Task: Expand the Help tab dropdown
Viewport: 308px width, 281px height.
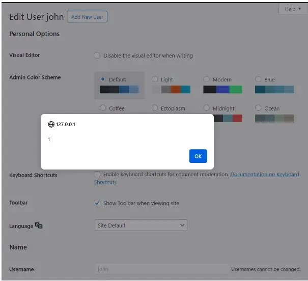Action: pyautogui.click(x=293, y=9)
